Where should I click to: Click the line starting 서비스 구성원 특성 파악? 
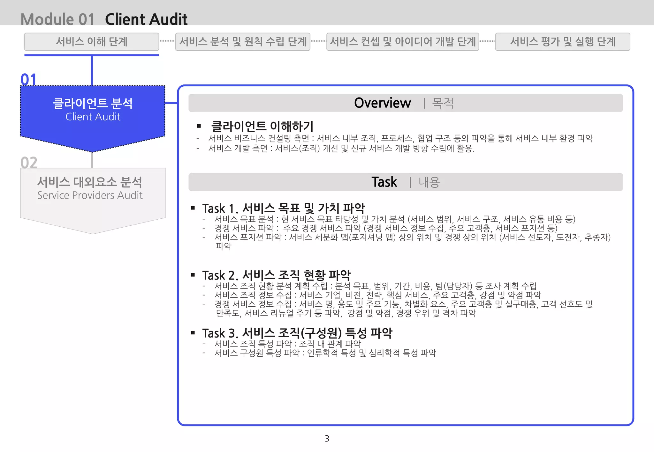[325, 353]
